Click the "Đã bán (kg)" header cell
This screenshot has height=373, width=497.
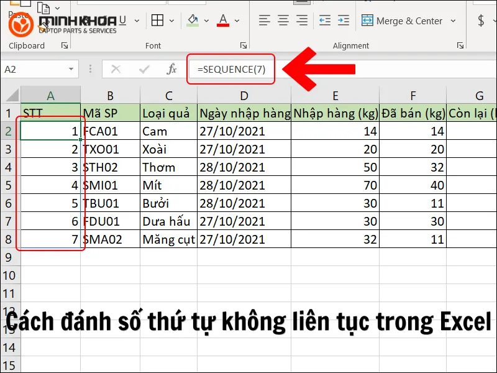(413, 113)
